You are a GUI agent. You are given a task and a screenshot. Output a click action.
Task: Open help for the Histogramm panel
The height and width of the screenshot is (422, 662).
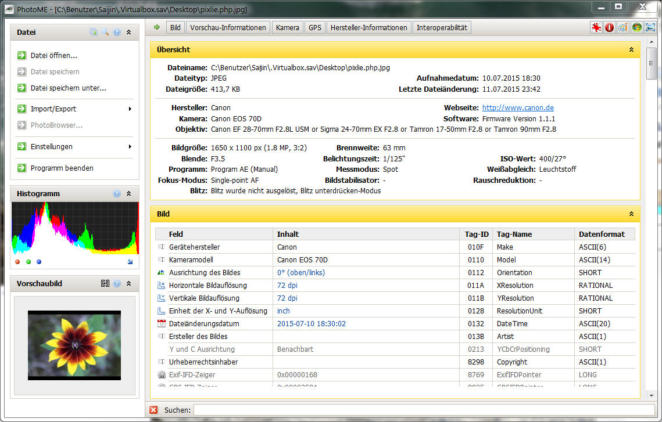tap(117, 194)
